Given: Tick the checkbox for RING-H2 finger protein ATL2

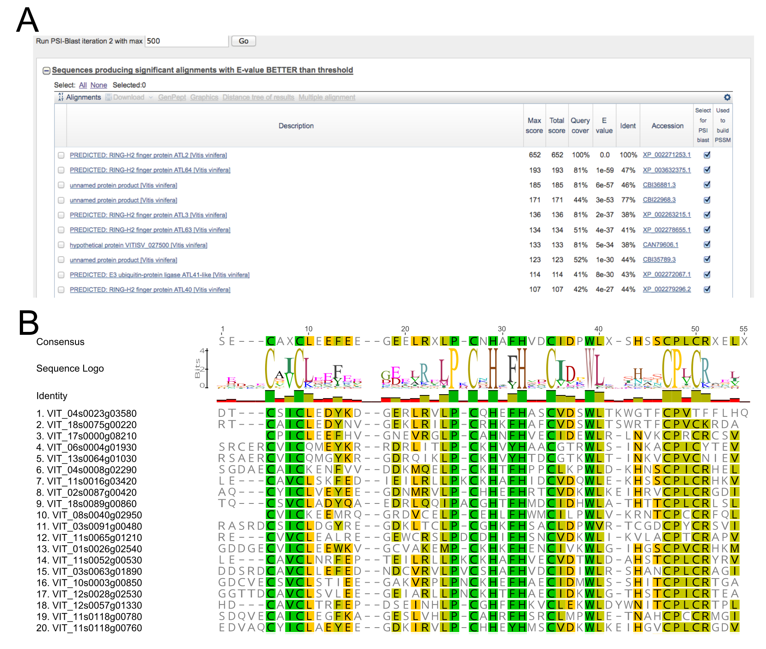Looking at the screenshot, I should point(61,155).
